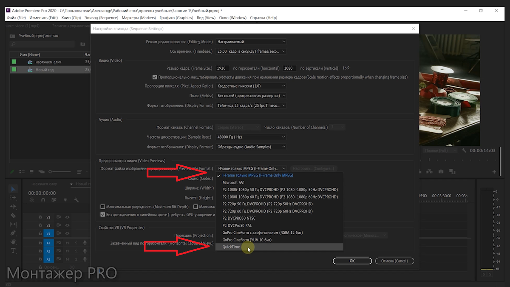Viewport: 510px width, 287px height.
Task: Open the File (Файл) menu
Action: pos(16,18)
